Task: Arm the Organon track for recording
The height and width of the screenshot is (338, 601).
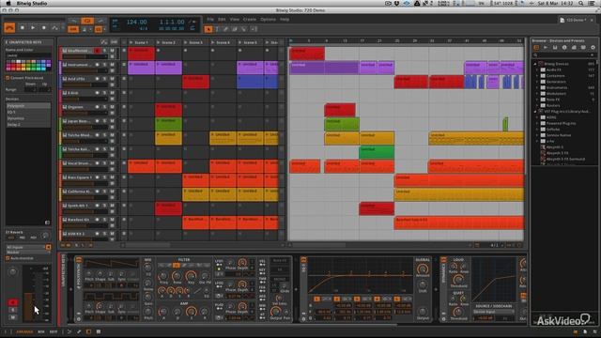Action: pos(98,107)
